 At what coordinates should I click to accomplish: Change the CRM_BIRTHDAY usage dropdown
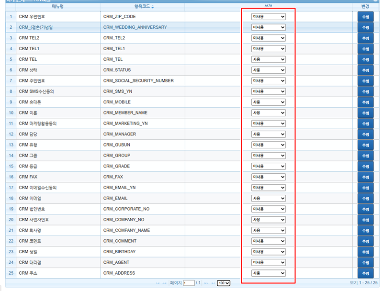(x=269, y=252)
